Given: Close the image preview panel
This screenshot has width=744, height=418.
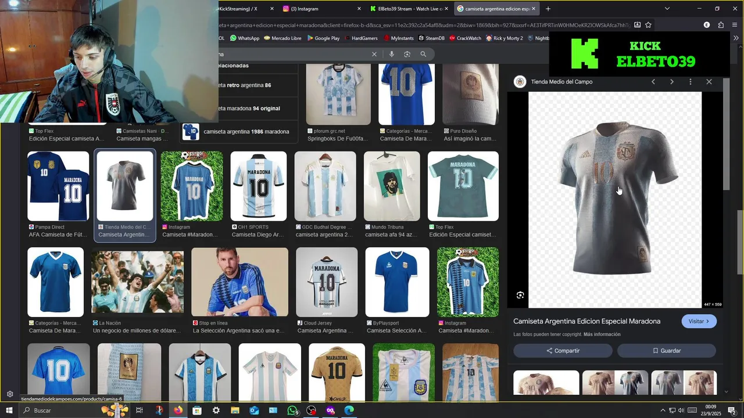Looking at the screenshot, I should click(709, 82).
